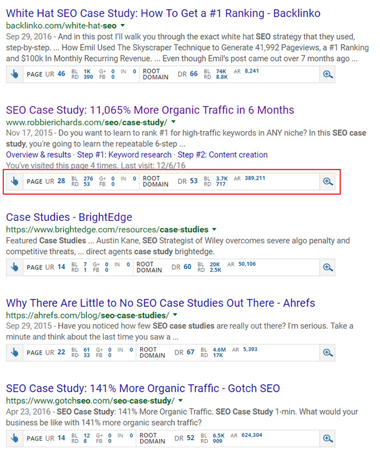Click the gotchseo.com/seo-case-study/ URL text
The image size is (380, 450).
coord(90,401)
